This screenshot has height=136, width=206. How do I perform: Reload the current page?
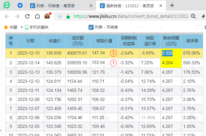pos(27,16)
